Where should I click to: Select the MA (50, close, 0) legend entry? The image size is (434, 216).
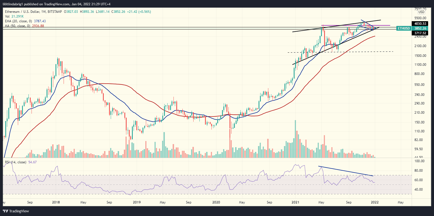point(17,26)
